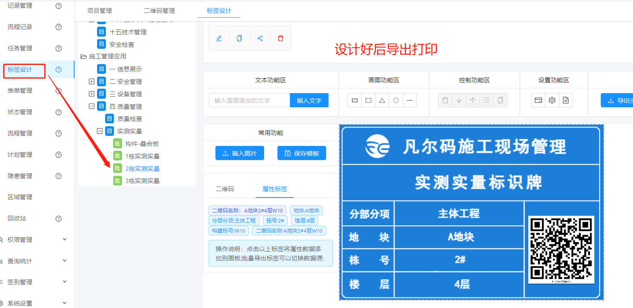Select the line drawing tool
Screen dimensions: 633x308
click(x=410, y=100)
